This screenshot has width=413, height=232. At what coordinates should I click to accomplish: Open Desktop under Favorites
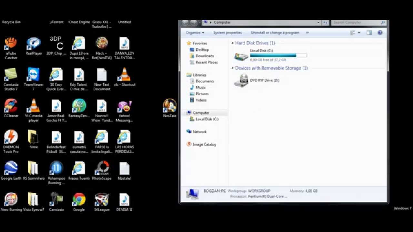pyautogui.click(x=199, y=50)
